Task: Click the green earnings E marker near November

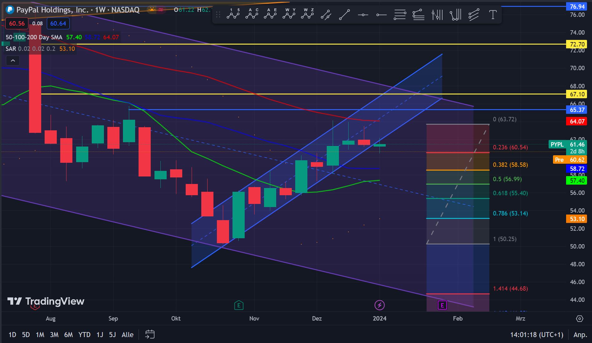Action: click(239, 305)
